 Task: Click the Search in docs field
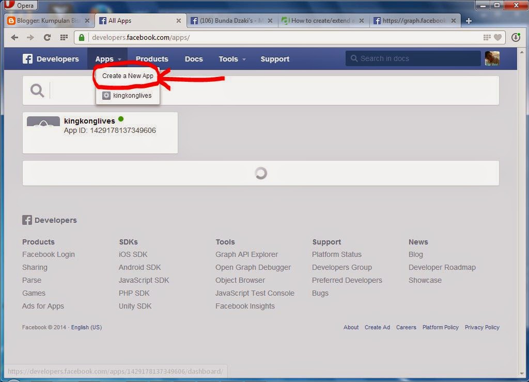pyautogui.click(x=413, y=58)
